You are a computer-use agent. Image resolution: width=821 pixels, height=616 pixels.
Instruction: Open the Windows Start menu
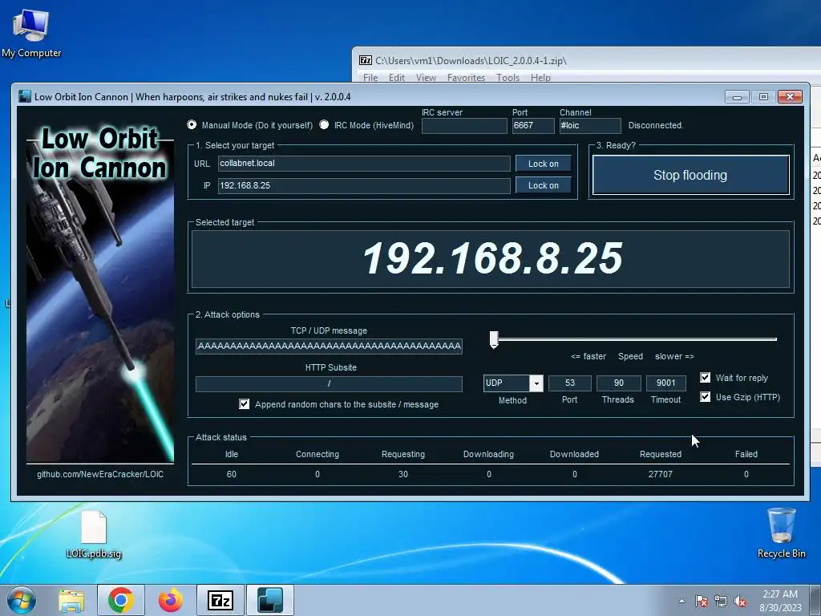[22, 600]
